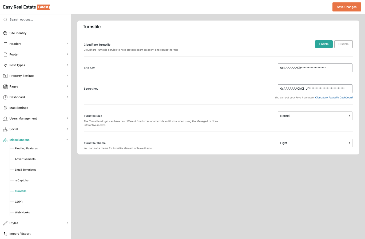Screen dimensions: 365x239
Task: Click the Social icon in sidebar
Action: point(5,129)
